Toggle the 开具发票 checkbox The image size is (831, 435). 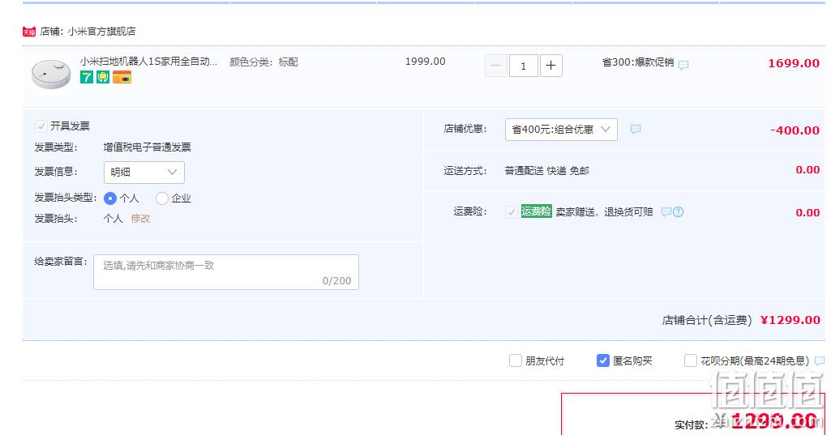(41, 126)
